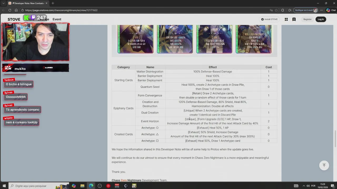This screenshot has height=189, width=337.
Task: Focus the address bar URL
Action: coord(61,10)
